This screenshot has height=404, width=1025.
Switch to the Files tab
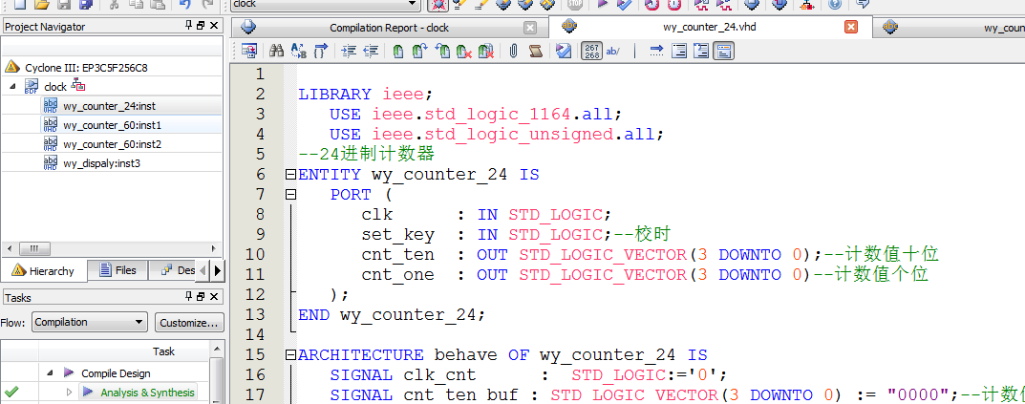click(117, 270)
